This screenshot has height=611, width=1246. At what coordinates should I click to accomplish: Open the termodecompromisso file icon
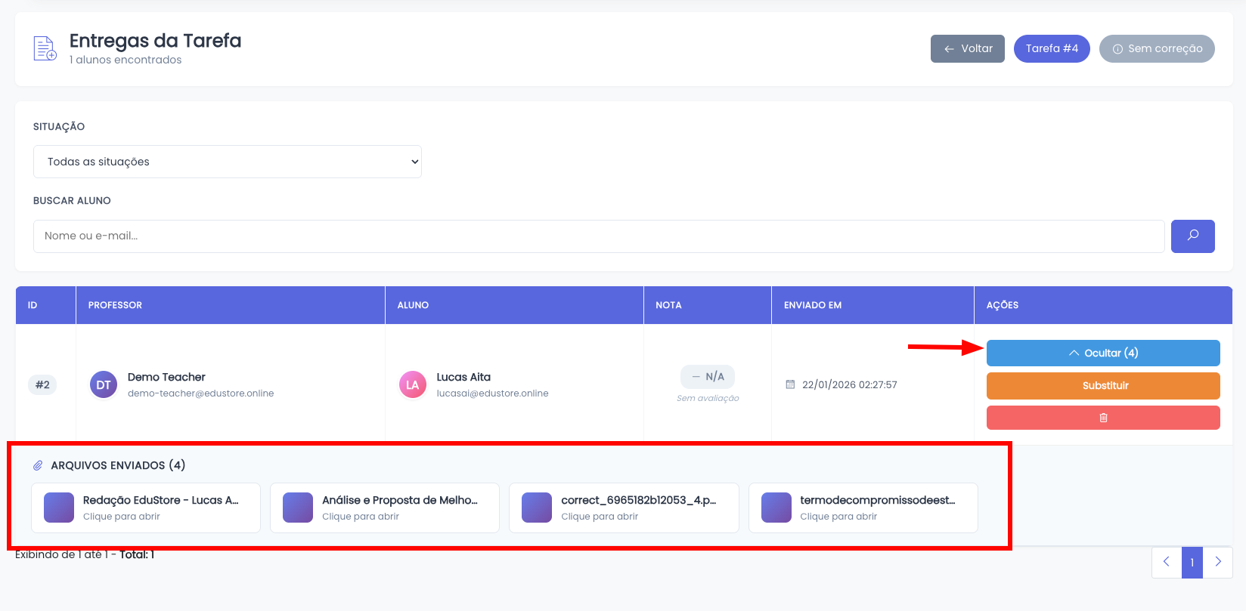point(776,508)
